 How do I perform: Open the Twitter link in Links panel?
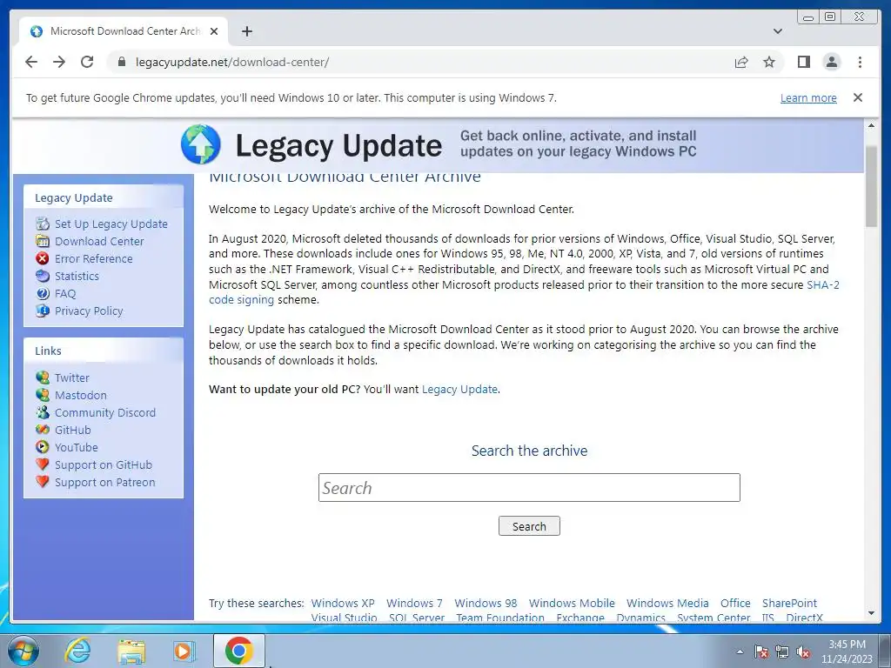click(71, 377)
